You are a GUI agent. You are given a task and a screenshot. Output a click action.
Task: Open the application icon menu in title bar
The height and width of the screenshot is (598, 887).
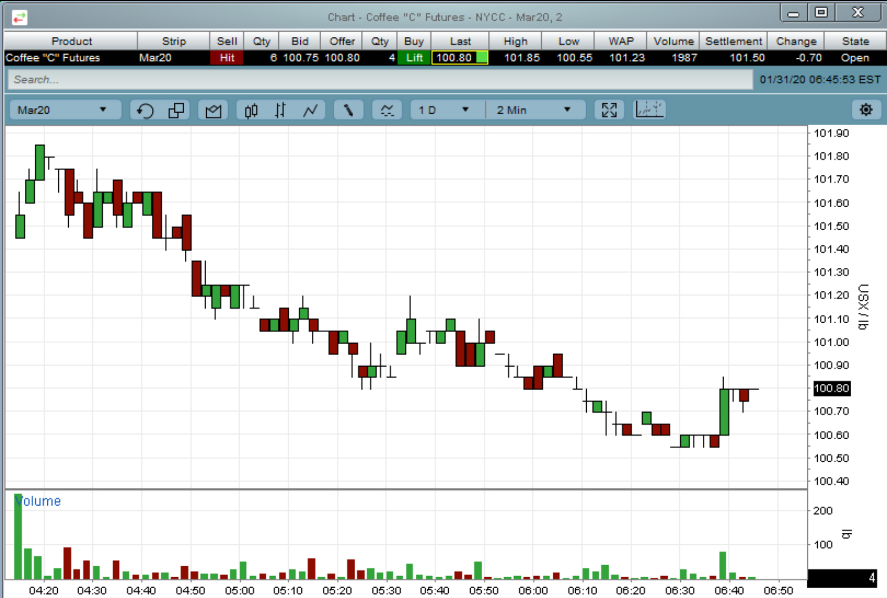[19, 18]
